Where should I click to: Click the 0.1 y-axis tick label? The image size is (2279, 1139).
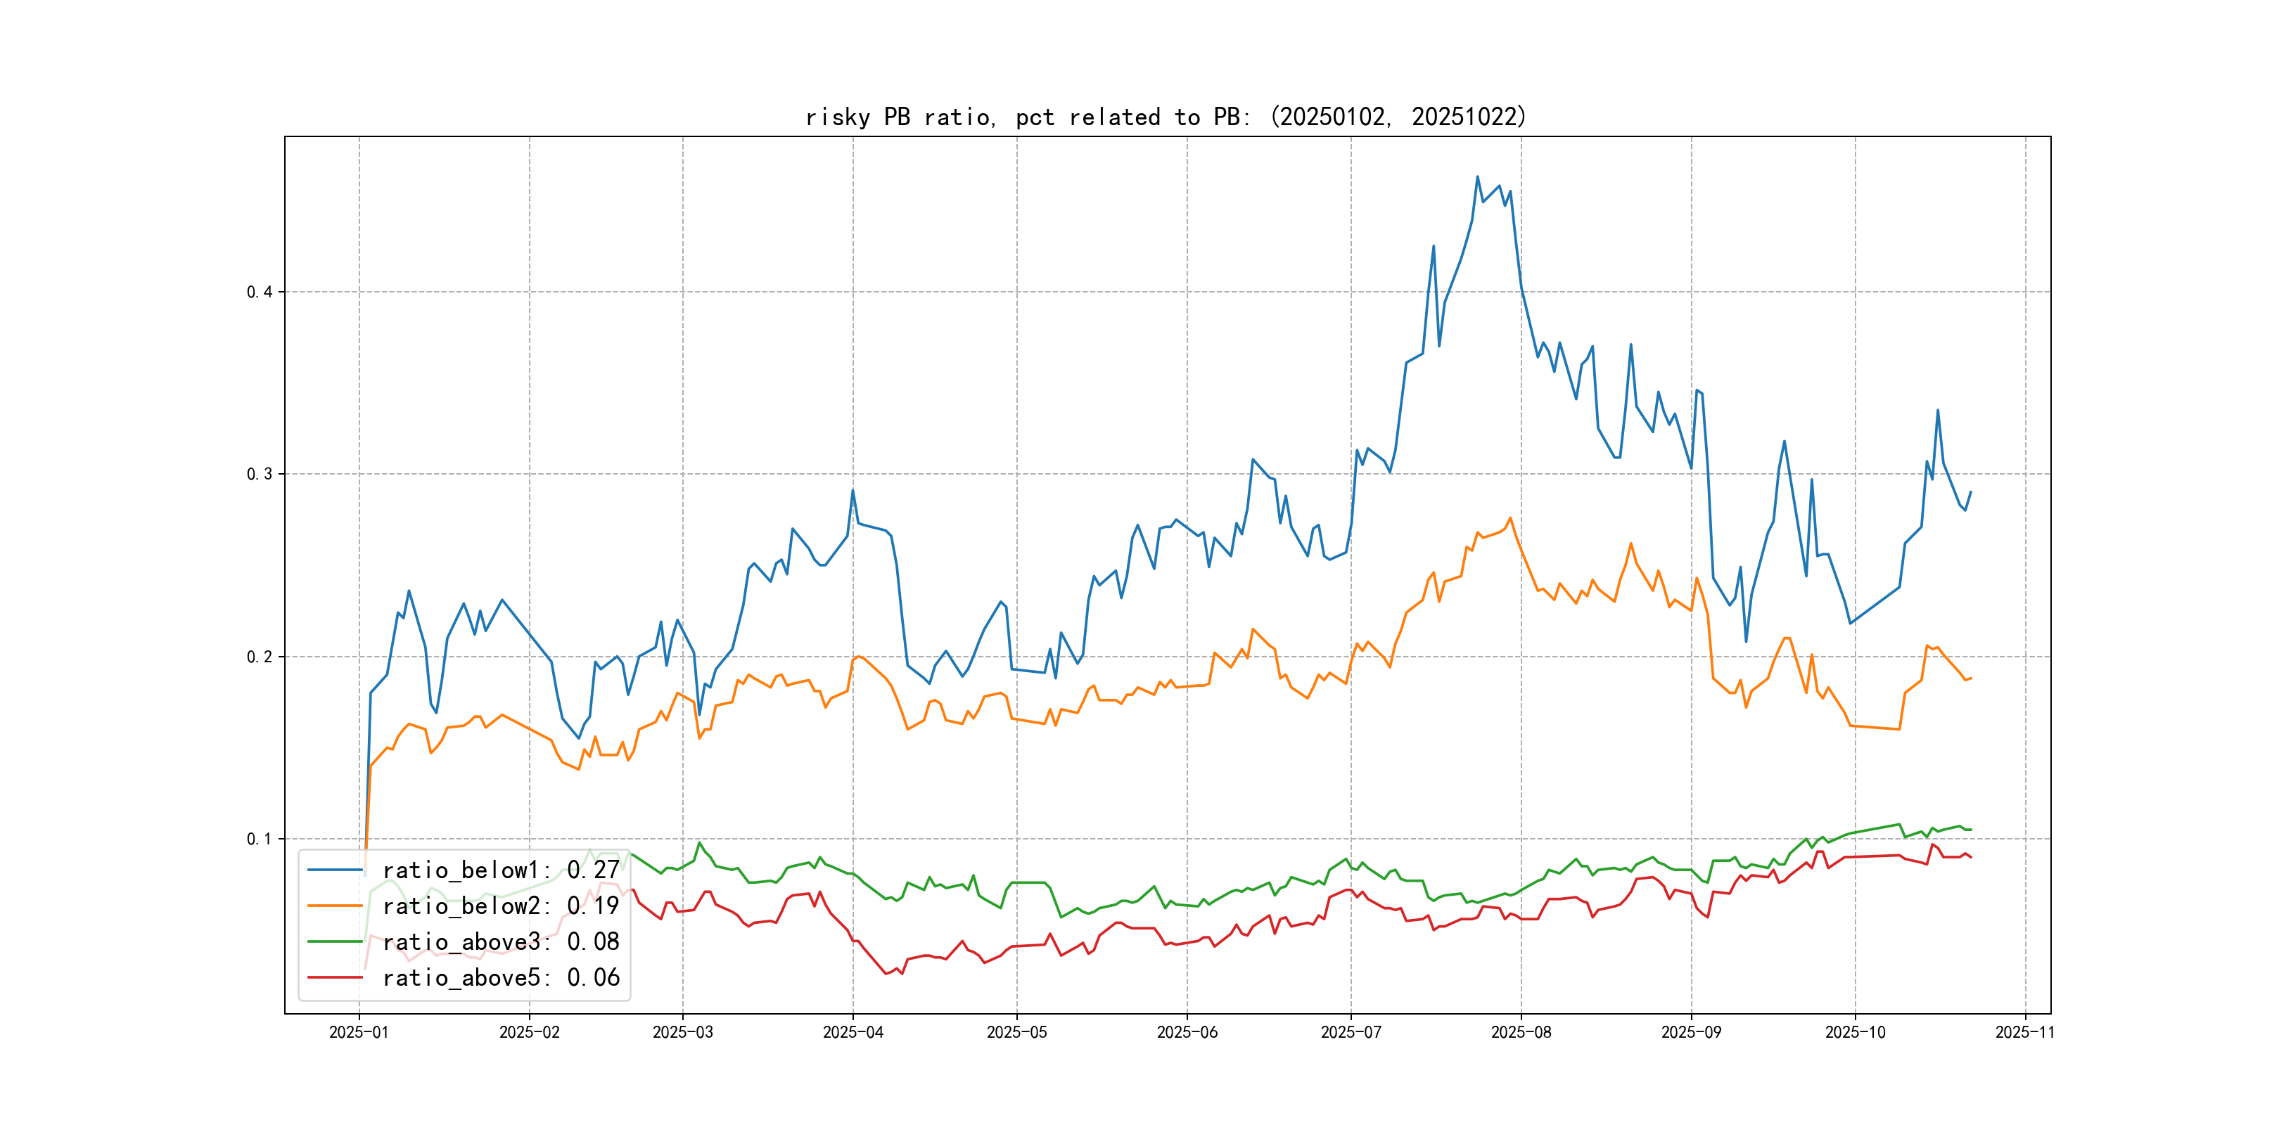click(x=260, y=838)
